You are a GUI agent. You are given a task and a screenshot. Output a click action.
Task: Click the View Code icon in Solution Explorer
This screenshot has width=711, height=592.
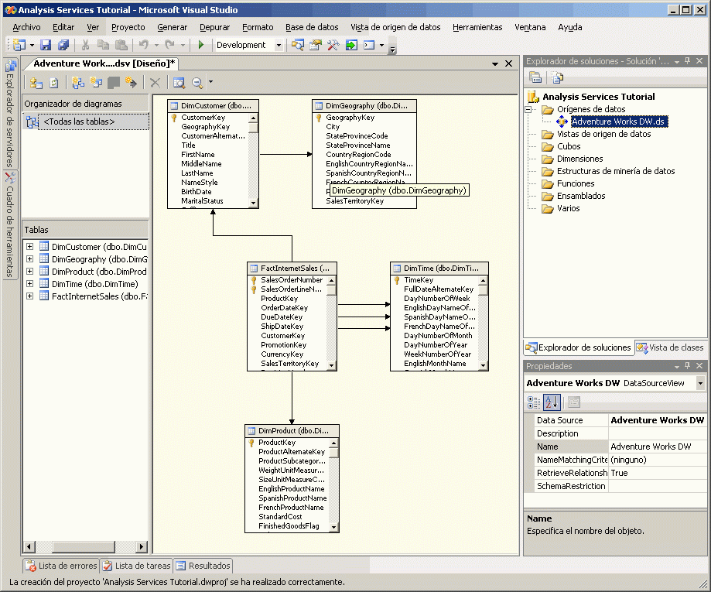pyautogui.click(x=557, y=77)
